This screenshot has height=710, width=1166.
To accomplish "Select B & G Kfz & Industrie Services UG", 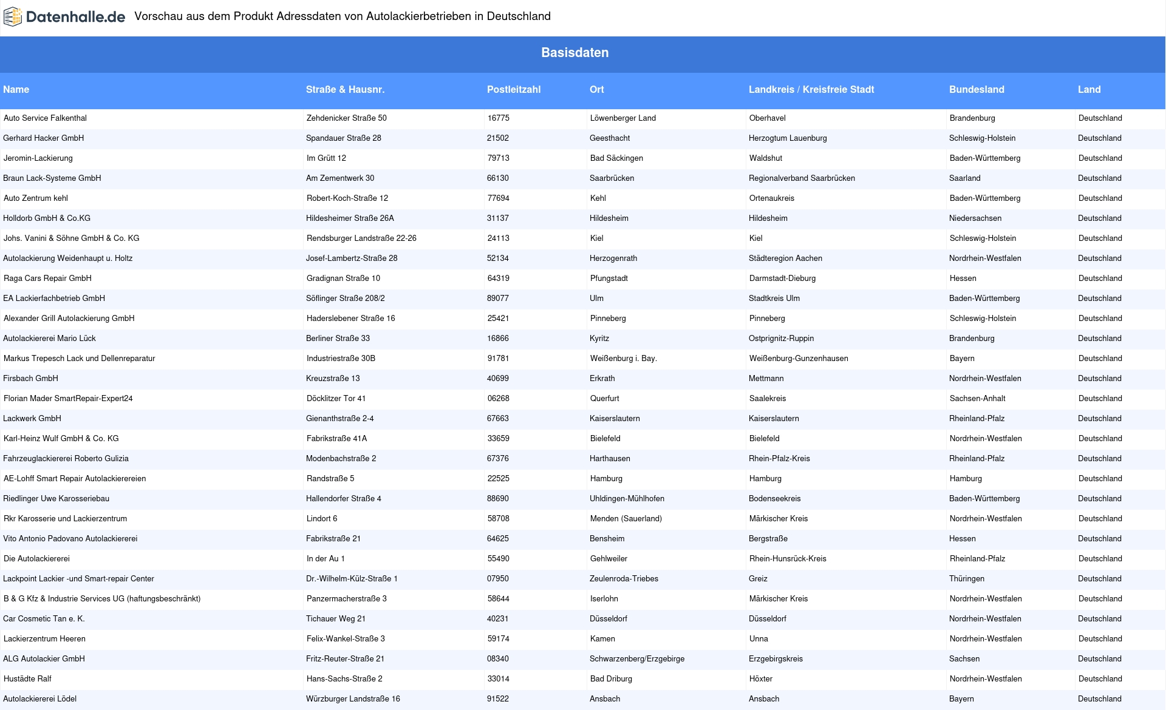I will point(102,599).
